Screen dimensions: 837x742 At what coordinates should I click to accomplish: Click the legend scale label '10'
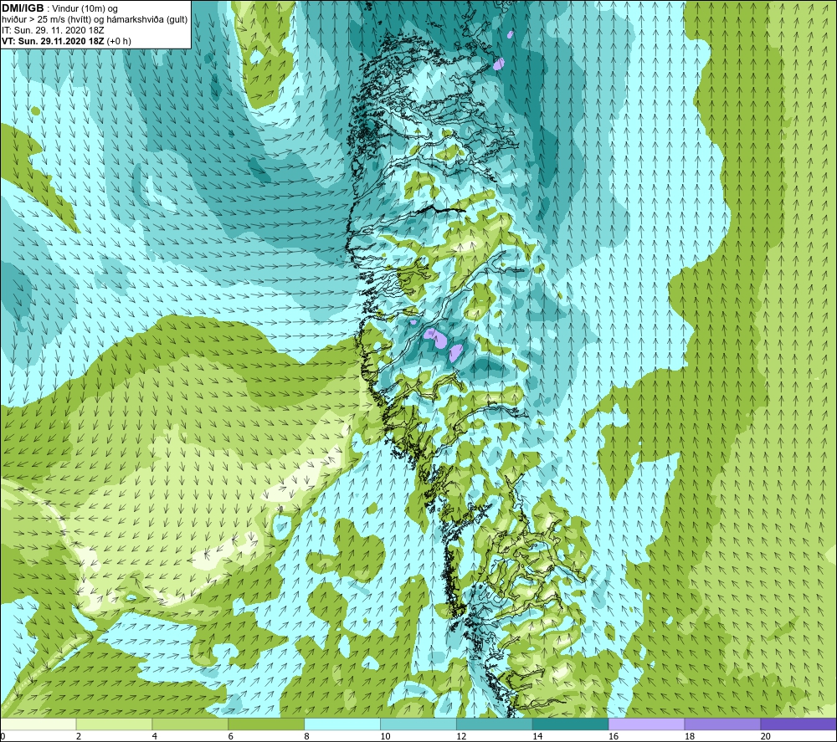(x=385, y=736)
